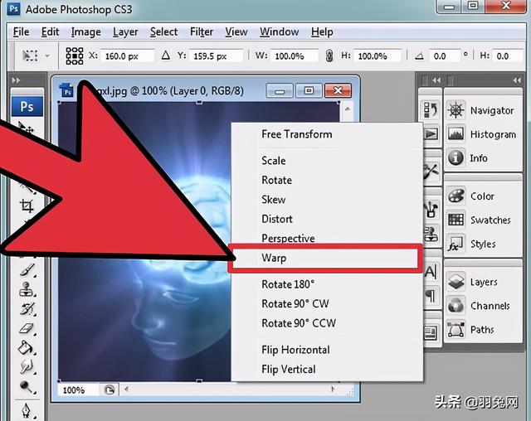Edit the X position field
Viewport: 531px width, 421px height.
pos(127,56)
